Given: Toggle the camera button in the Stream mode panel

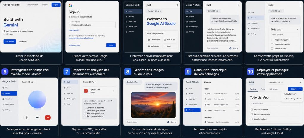Looking at the screenshot, I should point(37,118).
